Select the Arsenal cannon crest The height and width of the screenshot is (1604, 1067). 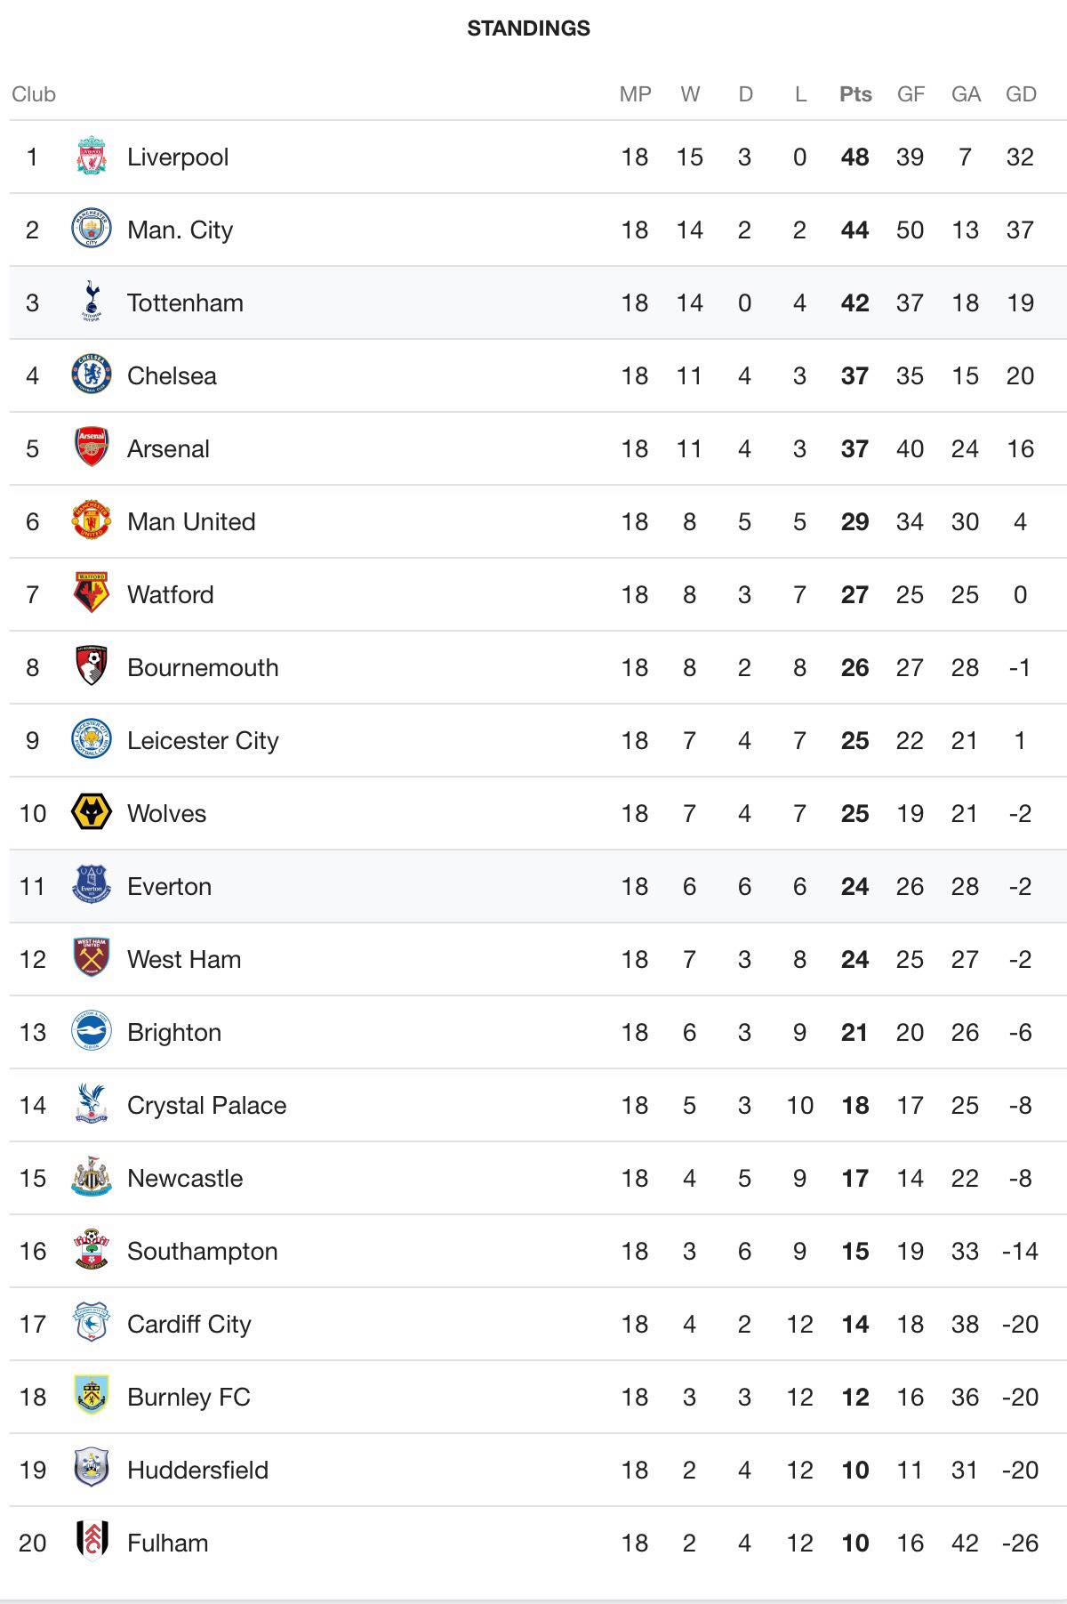point(91,448)
